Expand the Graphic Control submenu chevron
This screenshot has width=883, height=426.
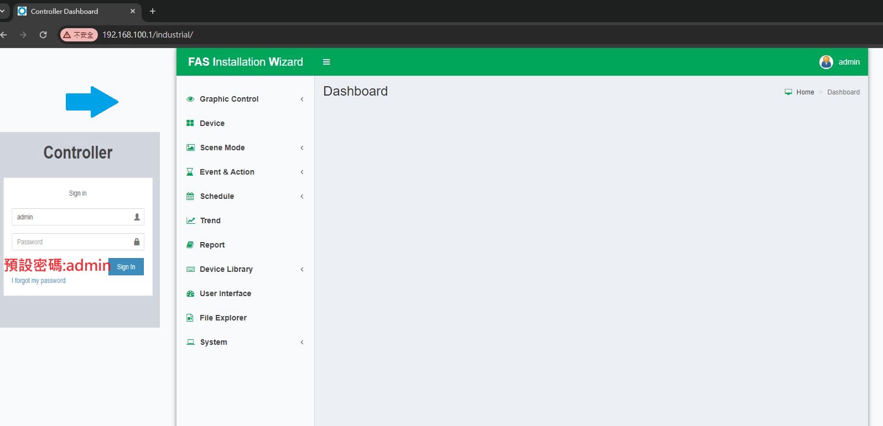tap(302, 99)
